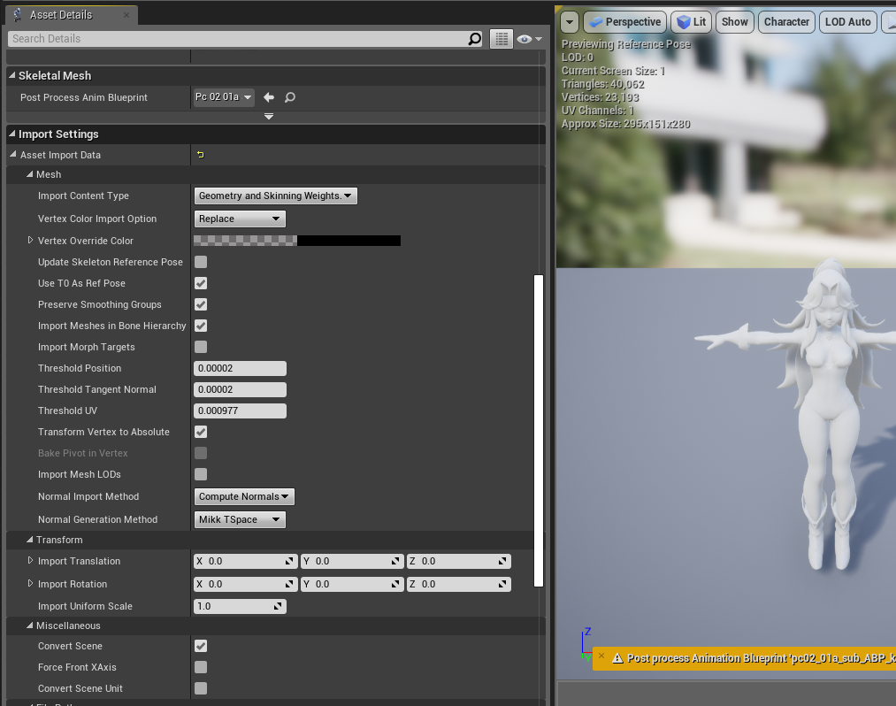Expand Import Translation row
This screenshot has height=706, width=896.
(x=30, y=561)
